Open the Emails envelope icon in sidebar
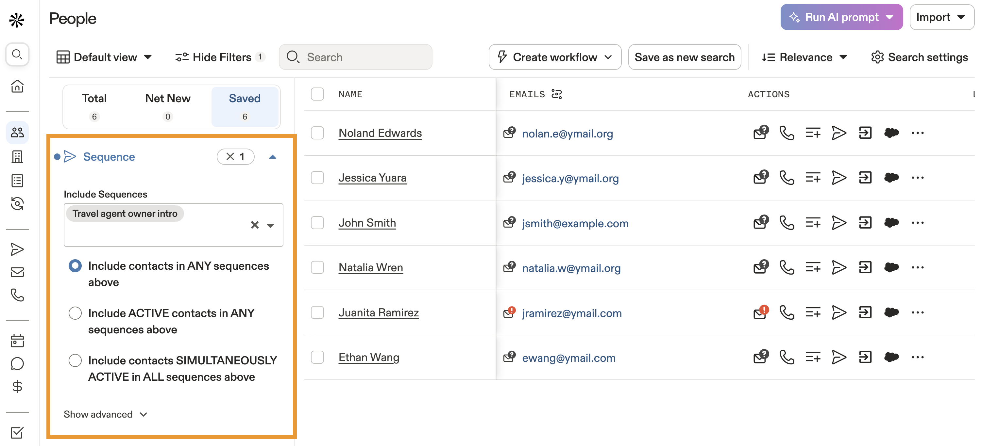 (18, 272)
